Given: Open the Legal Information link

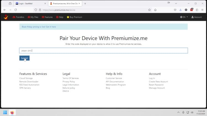Looking at the screenshot, I should coord(71,85).
